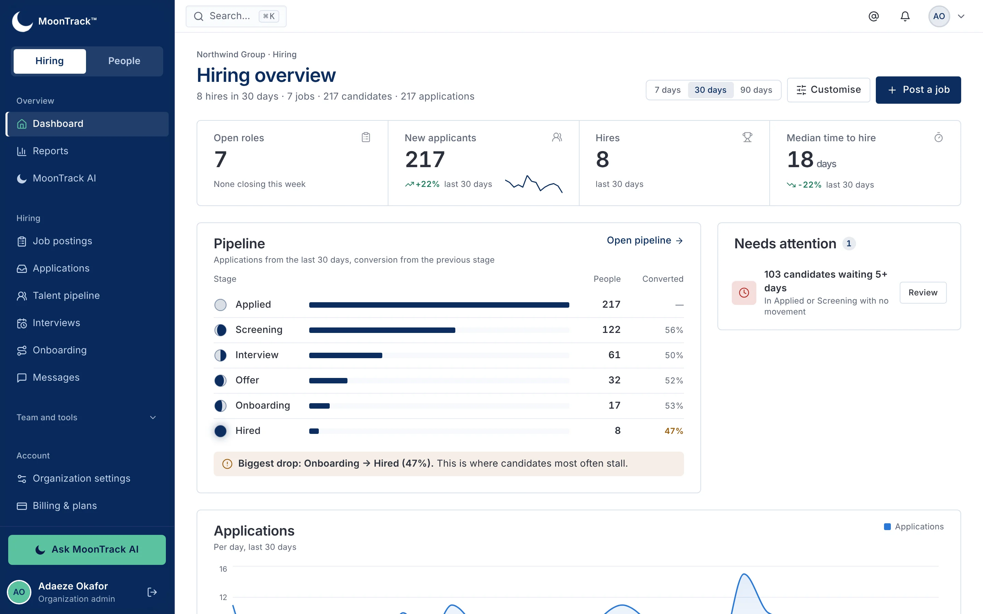Click the Review button
This screenshot has width=983, height=614.
click(x=923, y=293)
